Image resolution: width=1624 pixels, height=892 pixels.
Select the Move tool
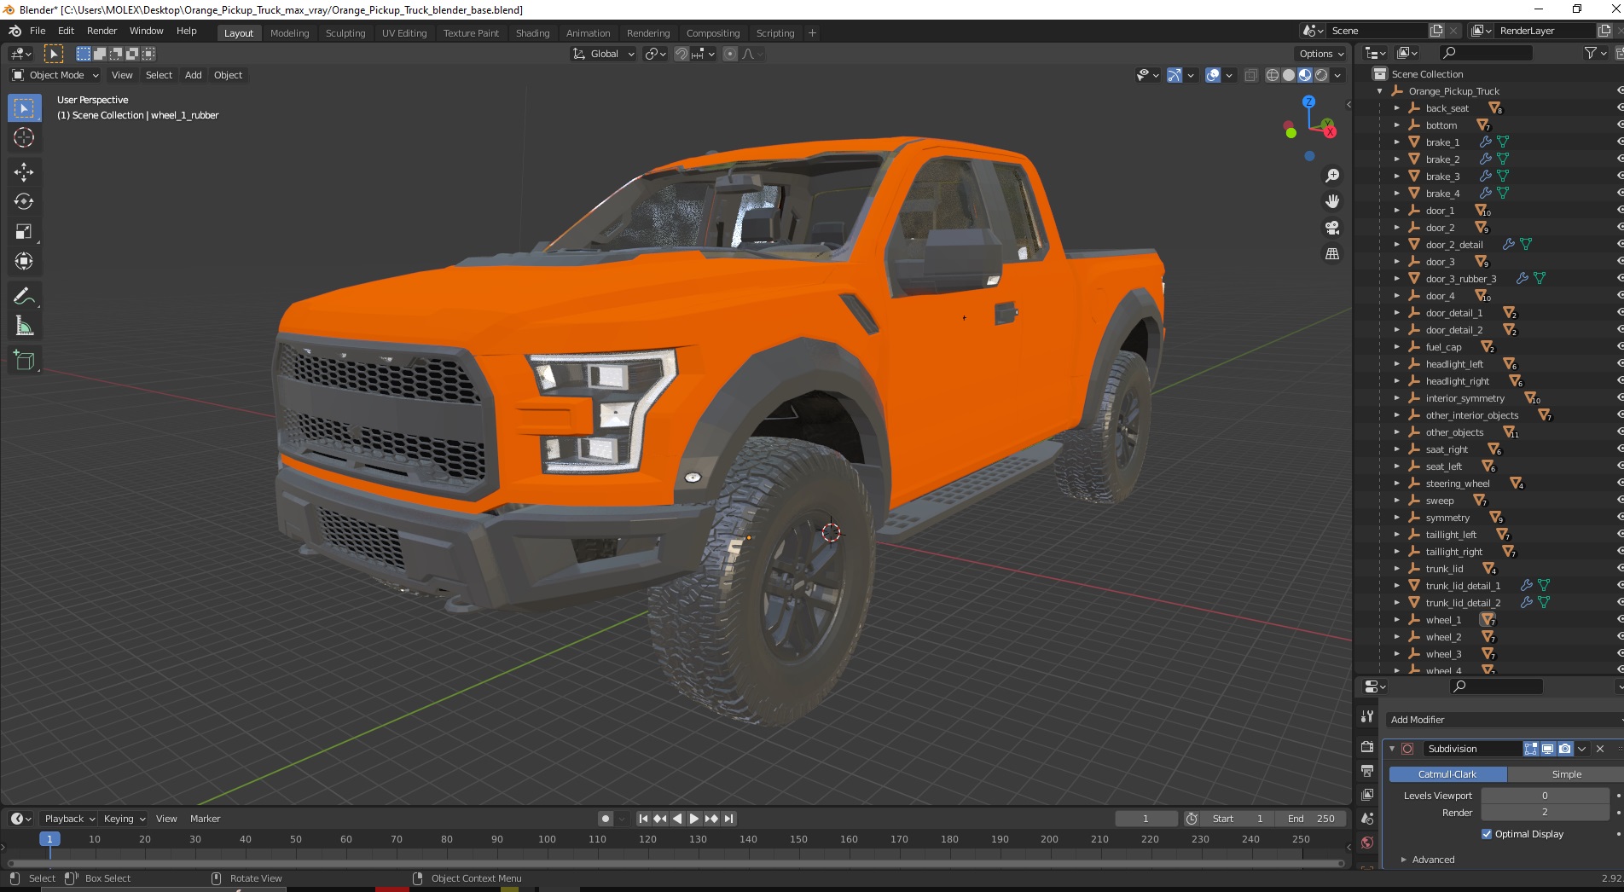pyautogui.click(x=24, y=172)
